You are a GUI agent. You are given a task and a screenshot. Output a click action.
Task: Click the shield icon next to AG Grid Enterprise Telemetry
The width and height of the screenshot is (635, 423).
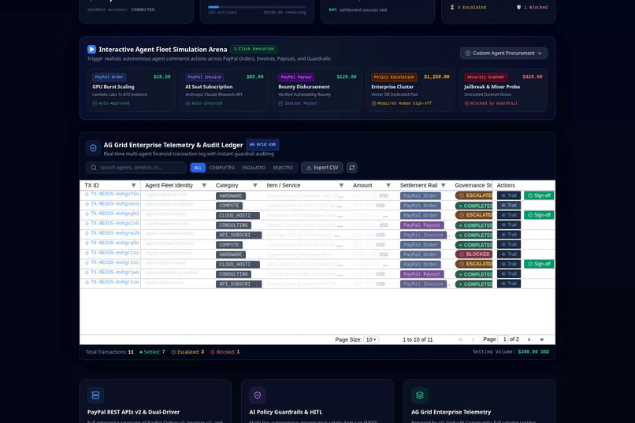pos(93,148)
